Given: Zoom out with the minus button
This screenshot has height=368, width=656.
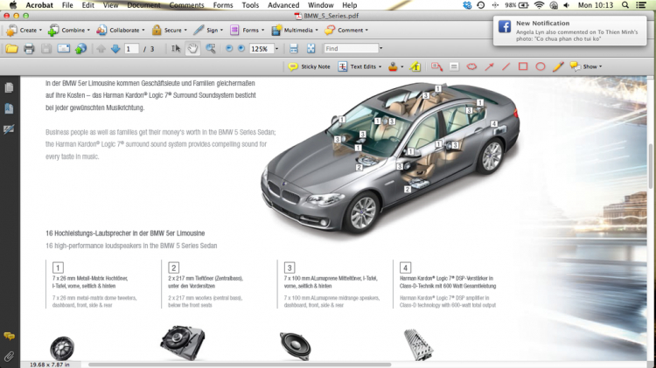Looking at the screenshot, I should click(229, 48).
